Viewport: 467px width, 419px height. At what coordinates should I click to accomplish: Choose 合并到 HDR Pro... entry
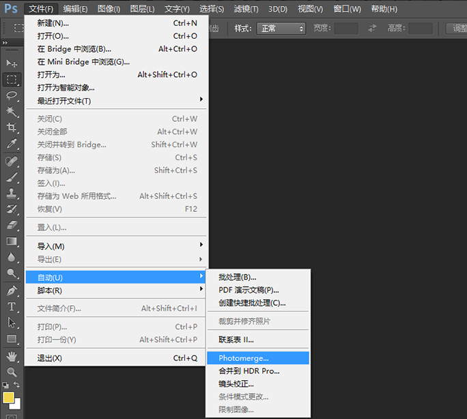click(258, 371)
